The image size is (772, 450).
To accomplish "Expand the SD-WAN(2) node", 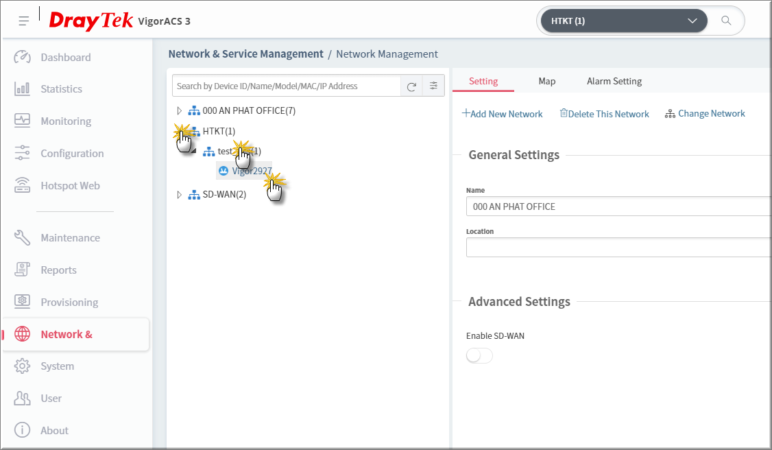I will [179, 195].
